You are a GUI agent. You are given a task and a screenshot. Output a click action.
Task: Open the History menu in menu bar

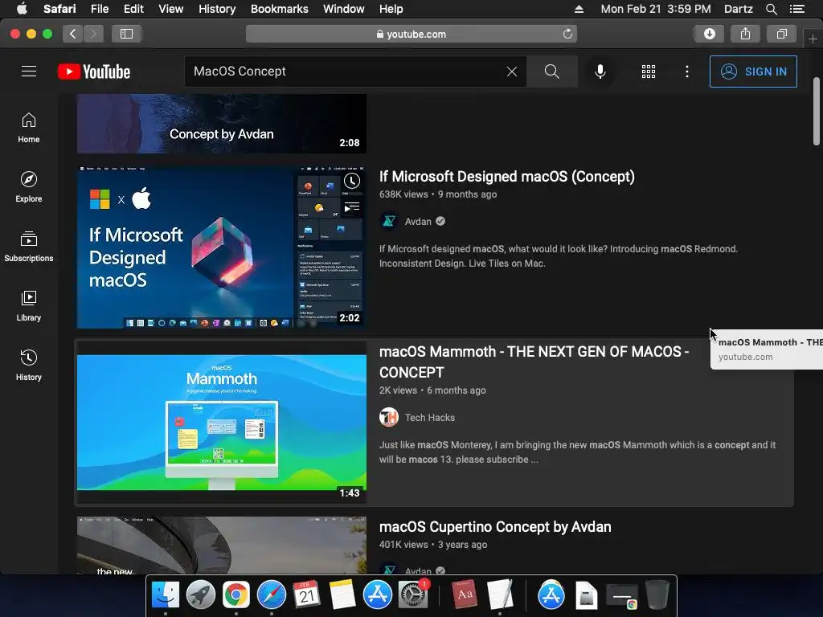pos(217,9)
